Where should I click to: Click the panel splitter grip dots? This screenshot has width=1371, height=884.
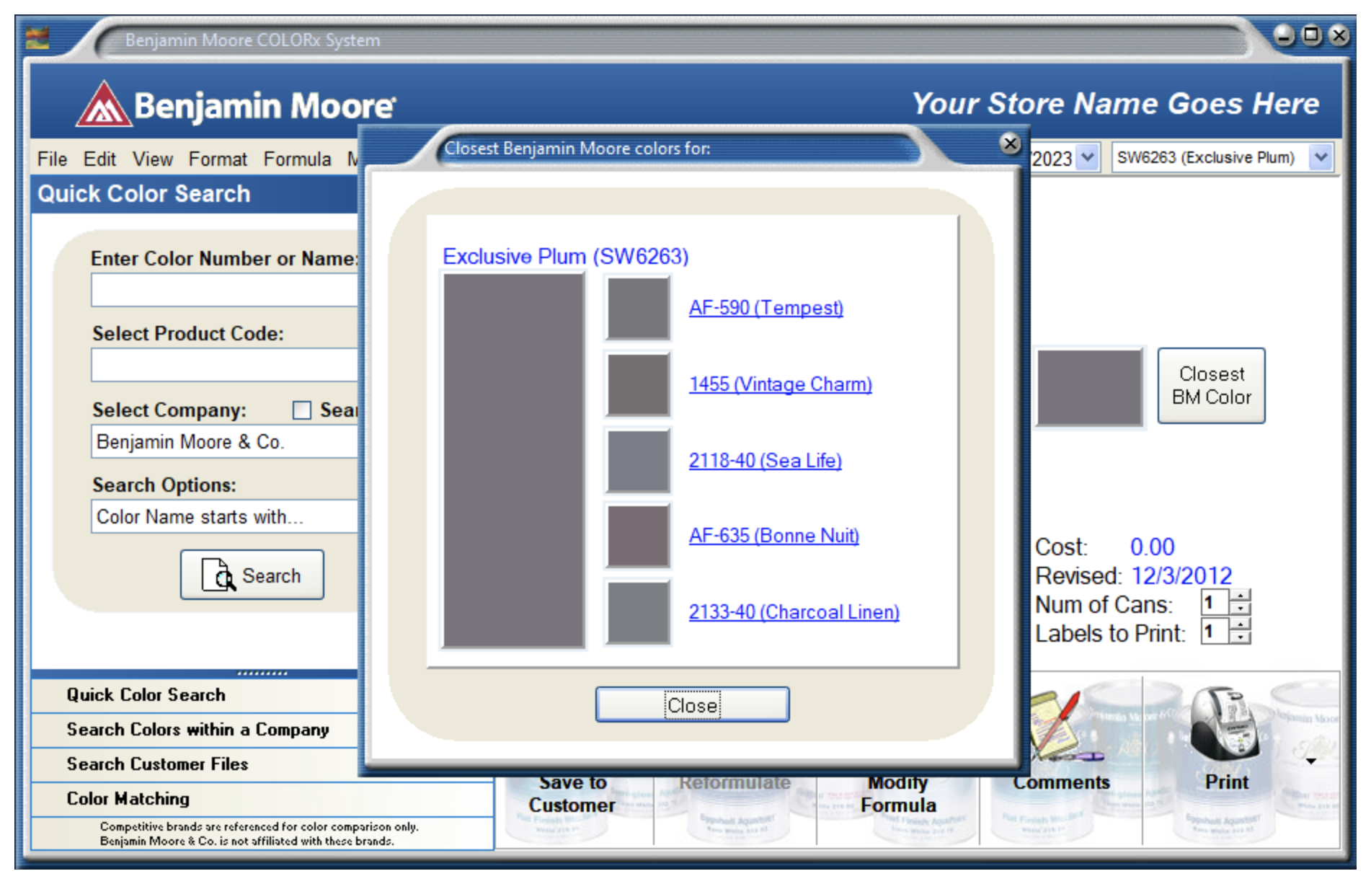pos(262,673)
